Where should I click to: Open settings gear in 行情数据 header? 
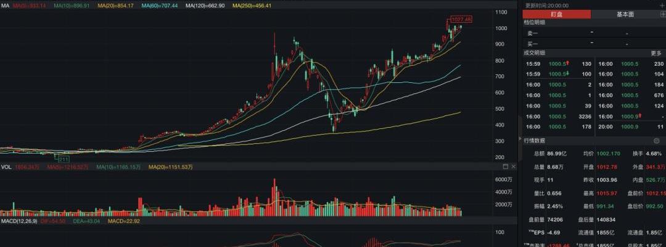pyautogui.click(x=656, y=141)
